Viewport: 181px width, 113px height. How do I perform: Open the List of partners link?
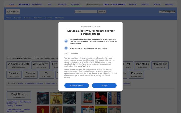(x=84, y=66)
